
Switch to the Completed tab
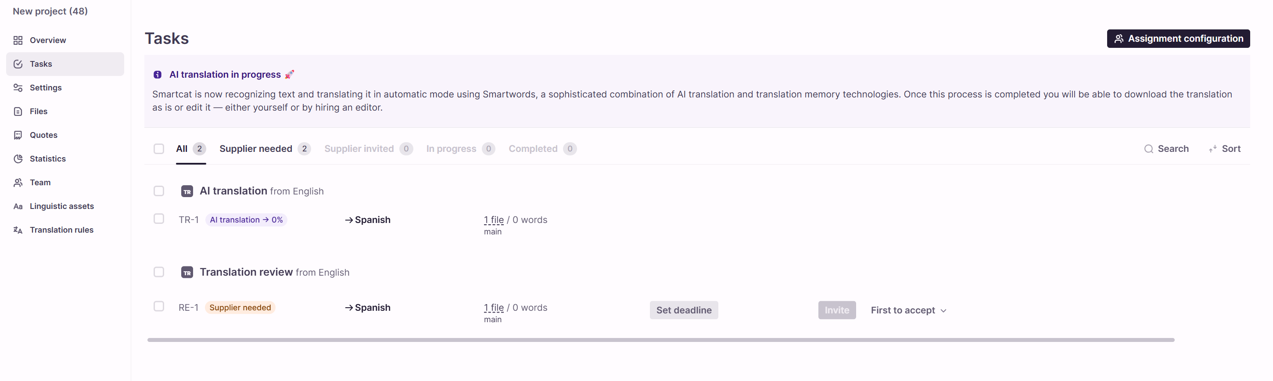tap(542, 149)
